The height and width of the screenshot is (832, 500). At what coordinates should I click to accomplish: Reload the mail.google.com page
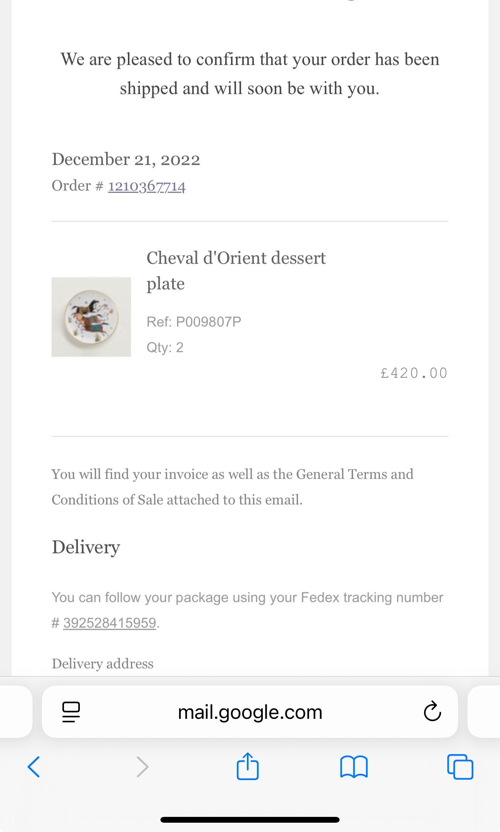432,712
